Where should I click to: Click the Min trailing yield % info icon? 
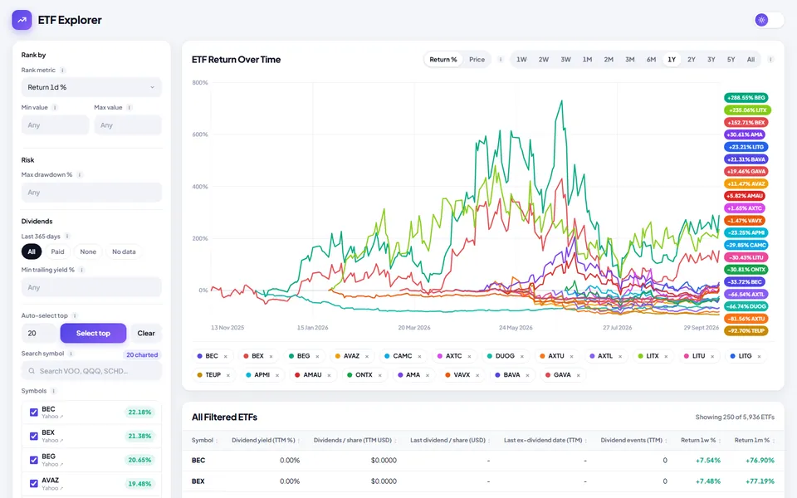click(82, 270)
